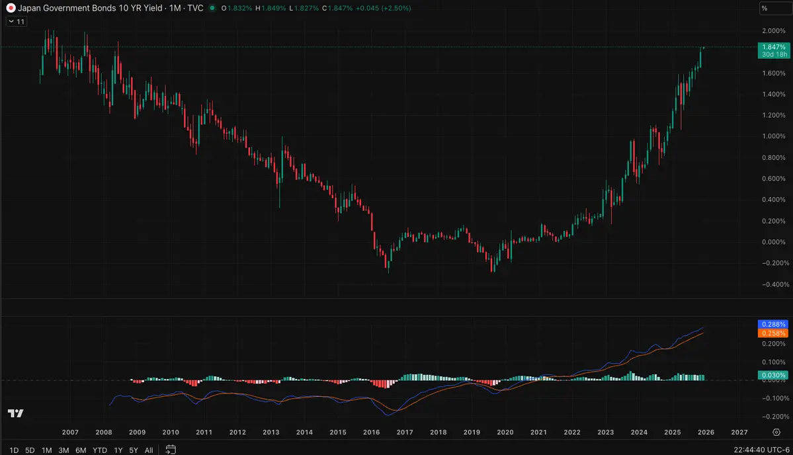Select the 1M time range
Screen dimensions: 793x455
coord(46,450)
